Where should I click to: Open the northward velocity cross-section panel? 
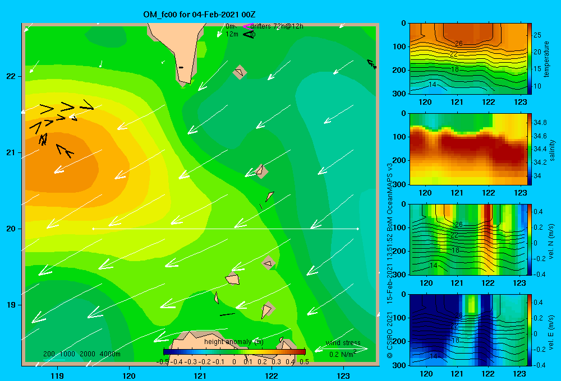(468, 239)
